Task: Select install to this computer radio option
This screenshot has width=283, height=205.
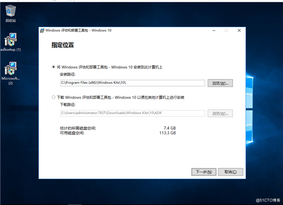Action: 53,67
